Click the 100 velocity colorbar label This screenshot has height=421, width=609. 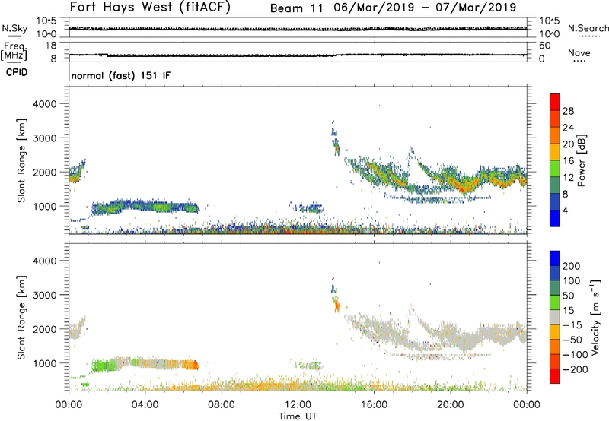point(572,280)
